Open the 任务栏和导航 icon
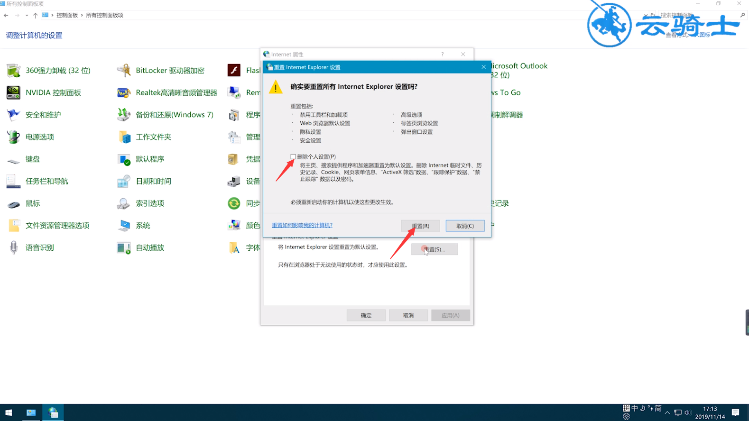This screenshot has height=421, width=749. [13, 181]
